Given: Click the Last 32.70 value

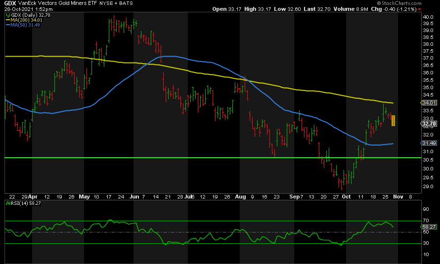Looking at the screenshot, I should [317, 9].
